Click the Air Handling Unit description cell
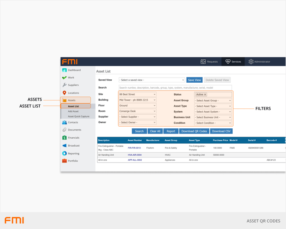 106,155
